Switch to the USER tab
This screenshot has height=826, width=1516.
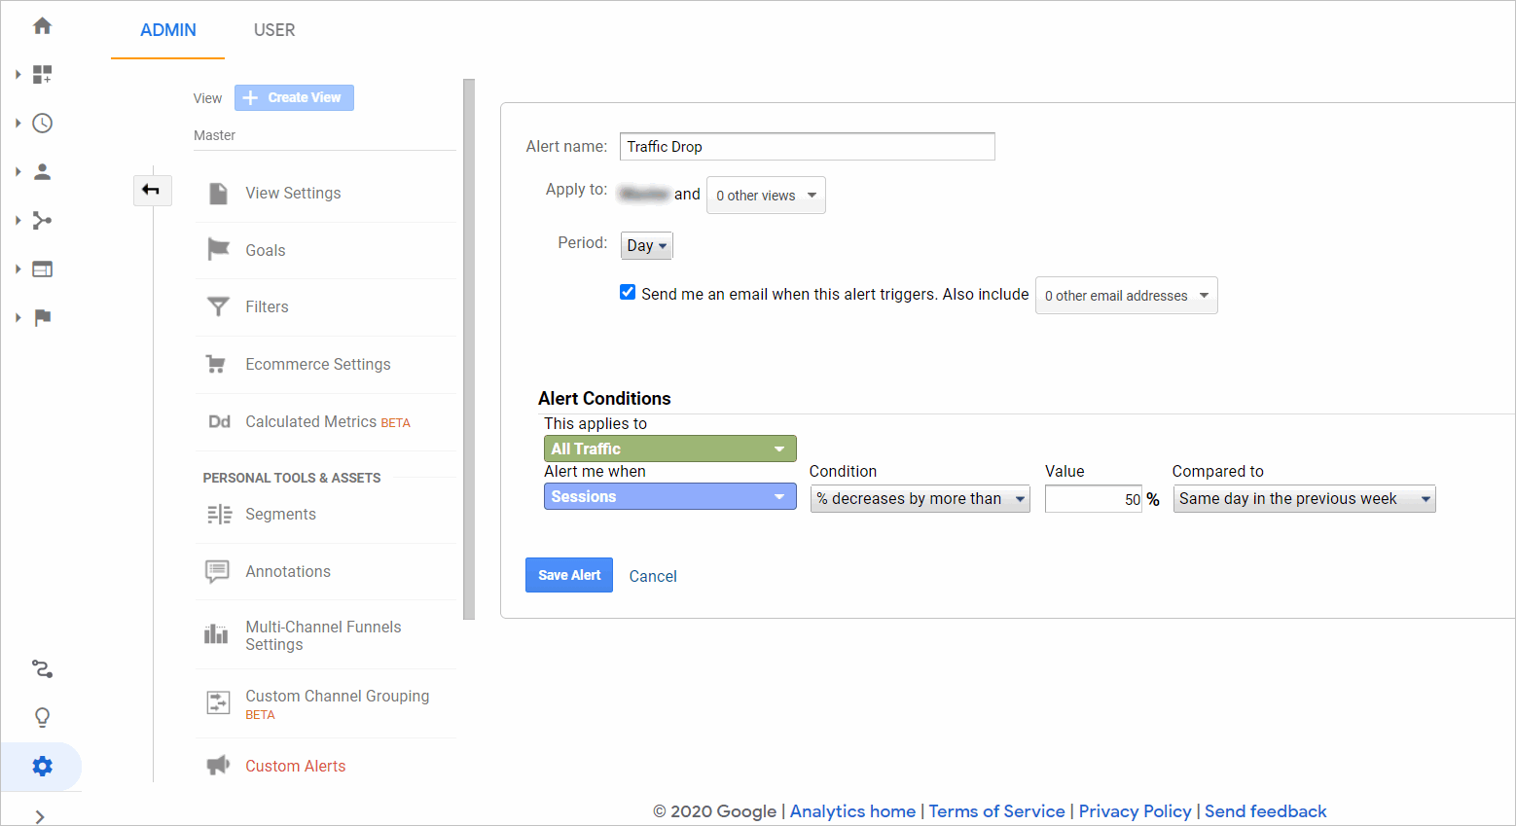[x=273, y=30]
